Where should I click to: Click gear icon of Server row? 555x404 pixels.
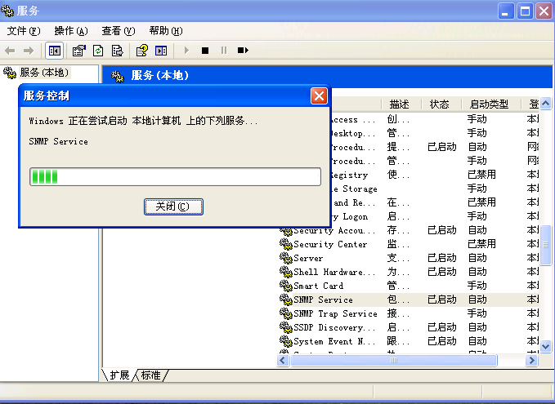285,258
